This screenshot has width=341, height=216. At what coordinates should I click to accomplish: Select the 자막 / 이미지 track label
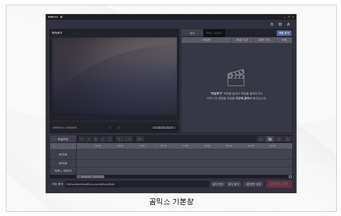coord(63,171)
